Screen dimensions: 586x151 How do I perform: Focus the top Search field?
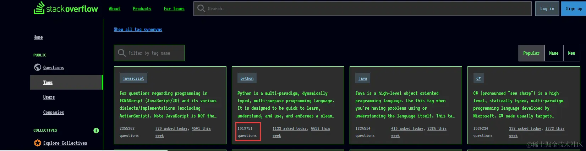click(x=362, y=8)
